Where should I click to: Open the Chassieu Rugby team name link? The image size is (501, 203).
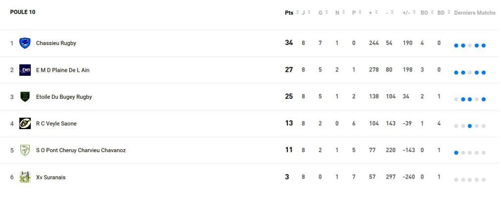(x=56, y=43)
